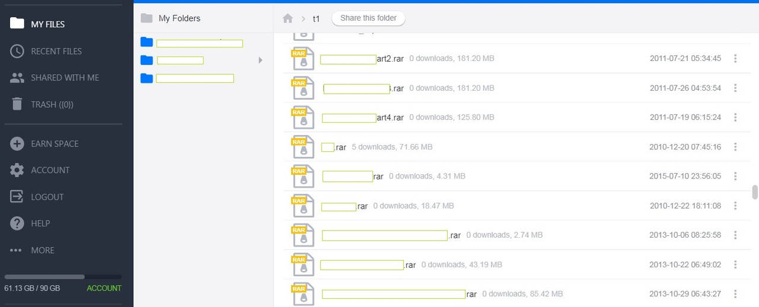Click the My Files folder icon
The image size is (759, 307).
pos(17,24)
